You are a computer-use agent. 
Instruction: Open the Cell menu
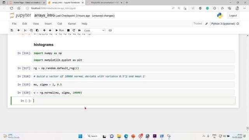[x=60, y=24]
